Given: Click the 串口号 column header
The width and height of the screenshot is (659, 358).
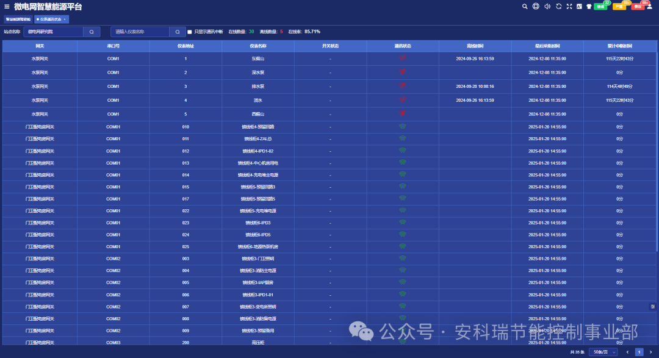Looking at the screenshot, I should (x=113, y=46).
